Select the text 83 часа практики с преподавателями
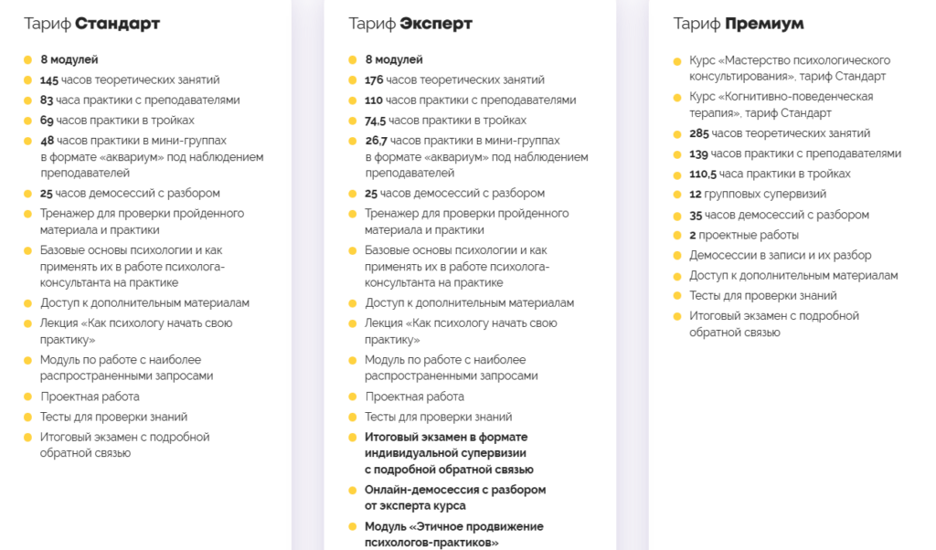The height and width of the screenshot is (550, 936). tap(140, 100)
